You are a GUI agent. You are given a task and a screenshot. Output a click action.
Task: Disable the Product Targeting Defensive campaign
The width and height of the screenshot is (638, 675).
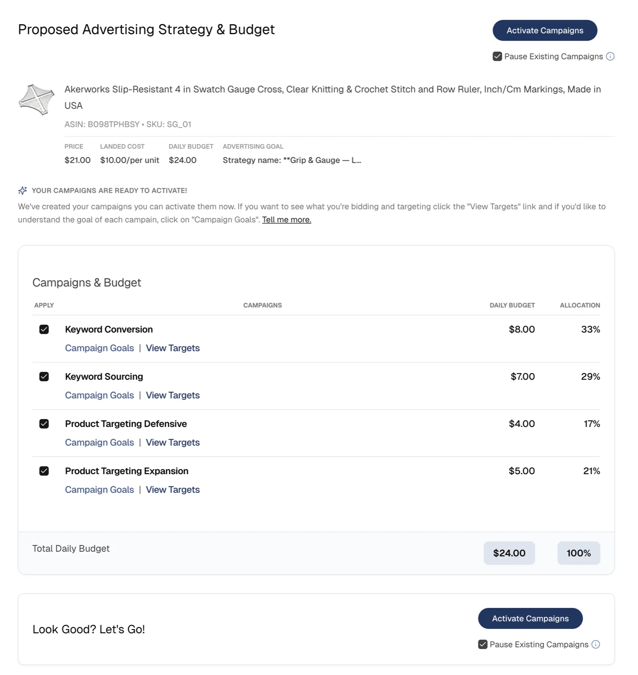[44, 424]
